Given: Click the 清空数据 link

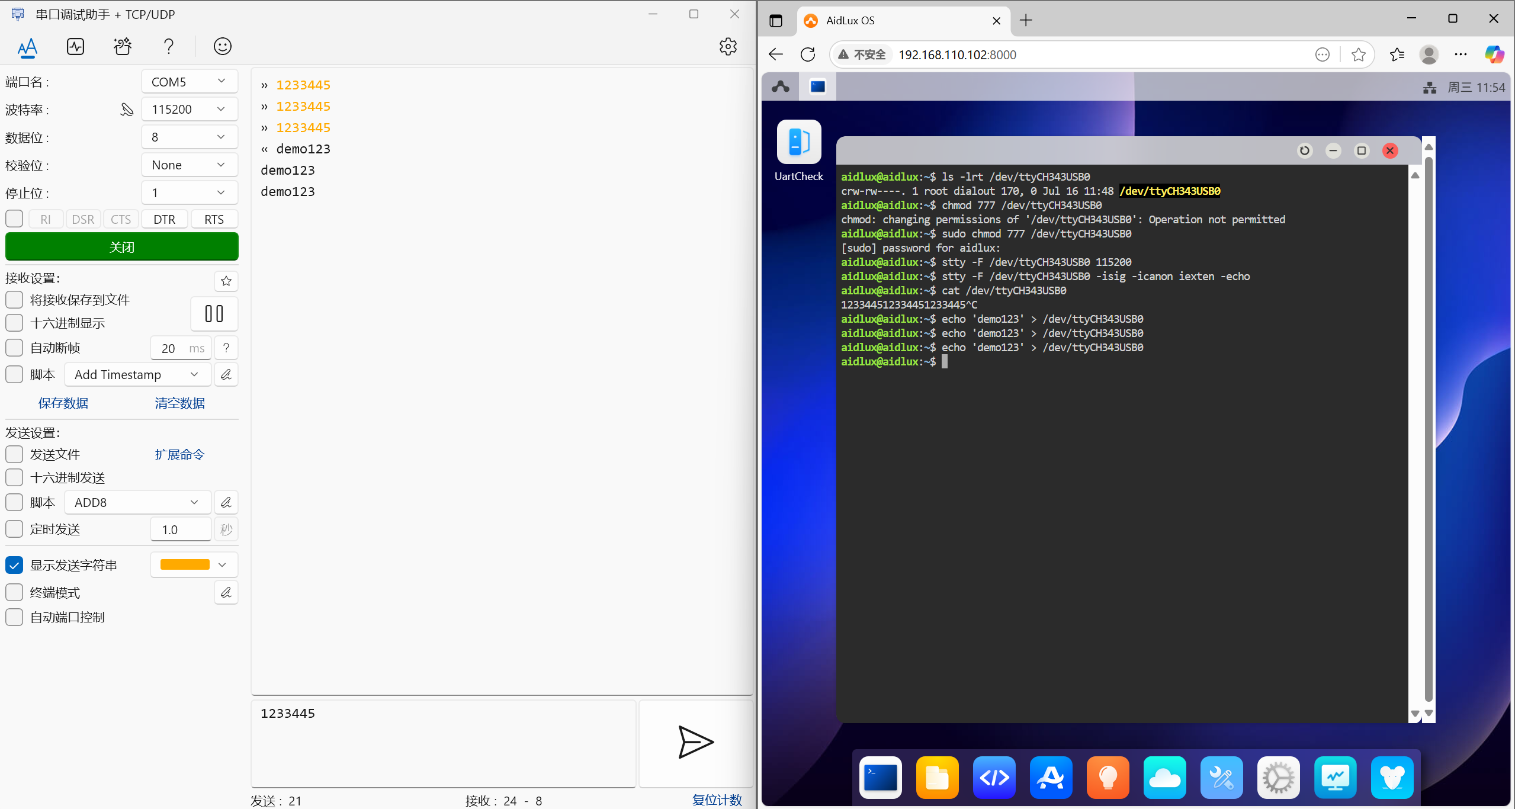Looking at the screenshot, I should point(179,403).
